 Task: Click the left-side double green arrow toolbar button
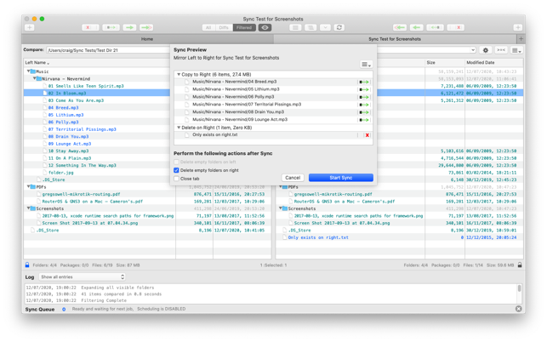tap(146, 27)
